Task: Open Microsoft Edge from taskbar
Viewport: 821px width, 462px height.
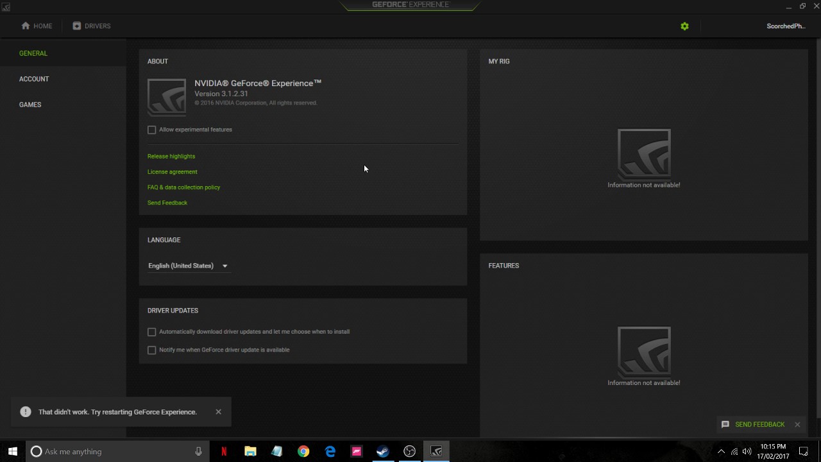Action: click(330, 451)
